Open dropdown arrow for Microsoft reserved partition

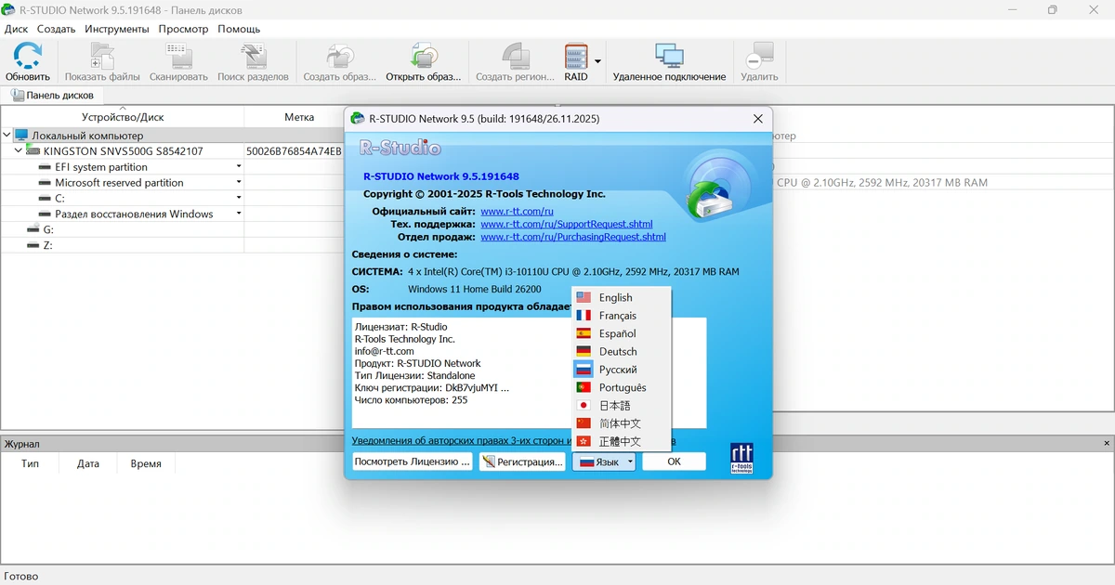tap(239, 183)
